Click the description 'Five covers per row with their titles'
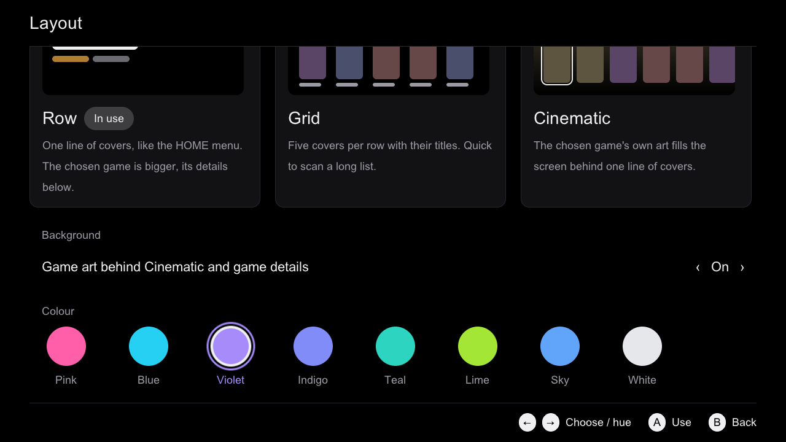The width and height of the screenshot is (786, 442). coord(373,145)
